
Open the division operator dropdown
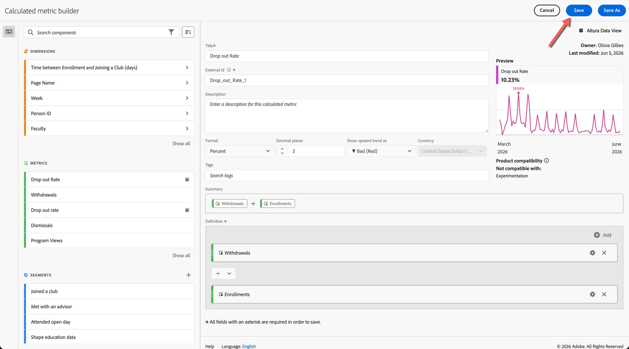(223, 274)
